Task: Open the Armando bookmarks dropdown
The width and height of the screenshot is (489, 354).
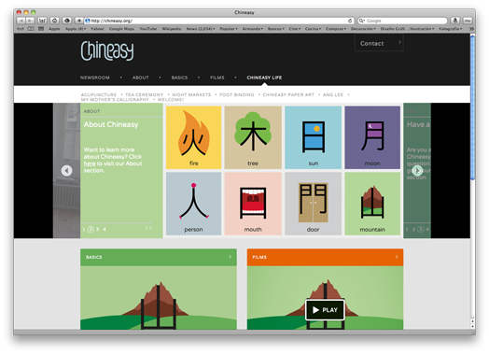Action: pyautogui.click(x=253, y=29)
